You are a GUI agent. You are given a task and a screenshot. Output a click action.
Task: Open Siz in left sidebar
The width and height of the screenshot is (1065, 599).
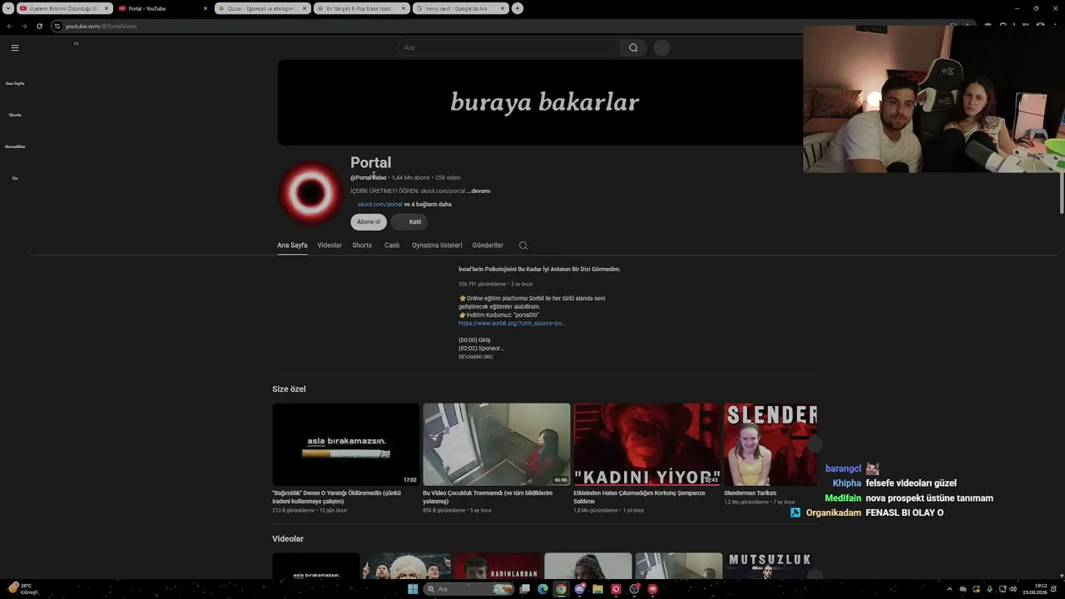15,178
